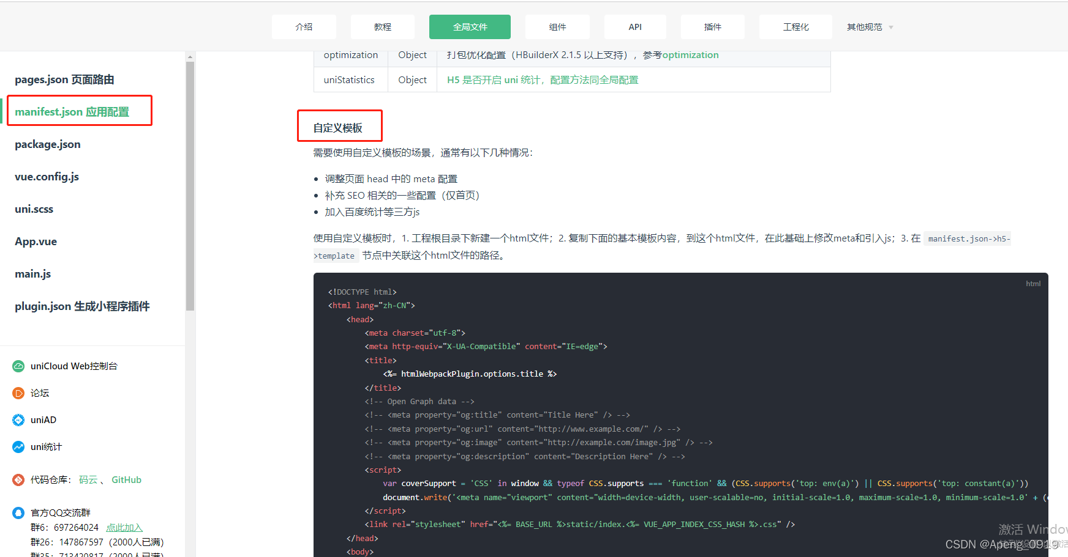Click the sidebar scrollbar thumb

[x=190, y=186]
